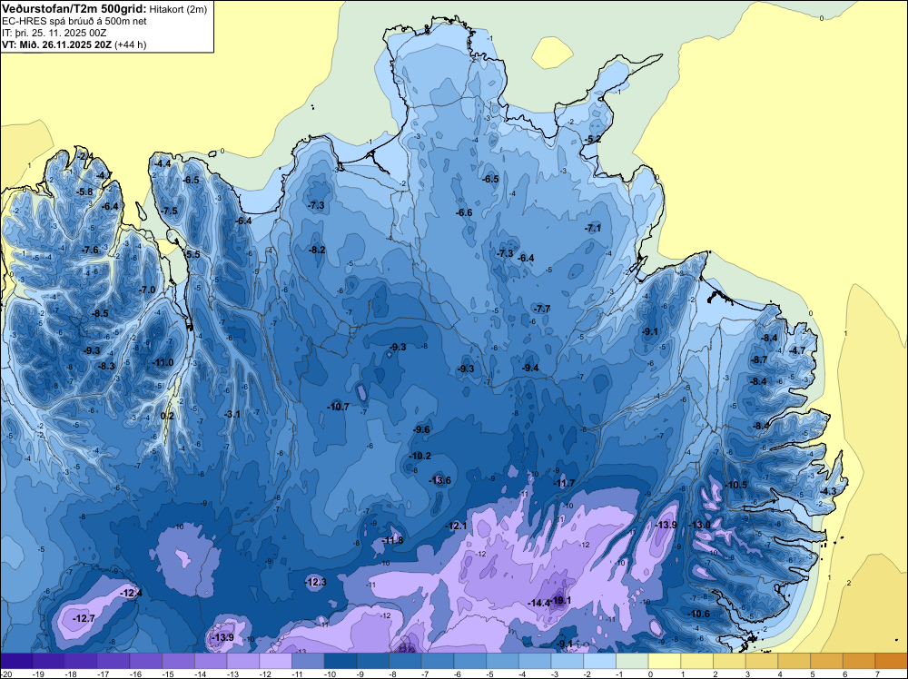The image size is (908, 679).
Task: Click the VT: Mið. 26.11.2025 20Z text
Action: 56,44
